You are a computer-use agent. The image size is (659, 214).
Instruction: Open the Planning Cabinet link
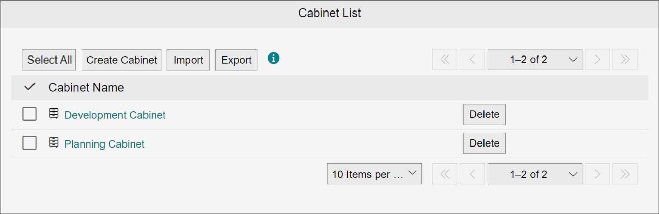pyautogui.click(x=105, y=144)
